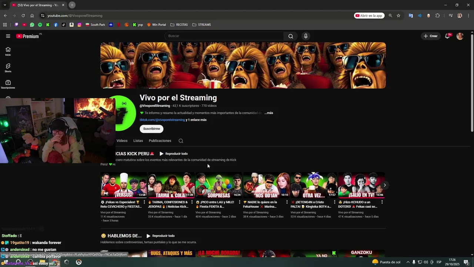Open the YouTube account avatar menu
This screenshot has height=267, width=474.
(x=460, y=36)
